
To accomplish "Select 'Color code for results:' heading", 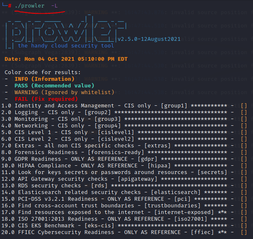I will pyautogui.click(x=43, y=72).
